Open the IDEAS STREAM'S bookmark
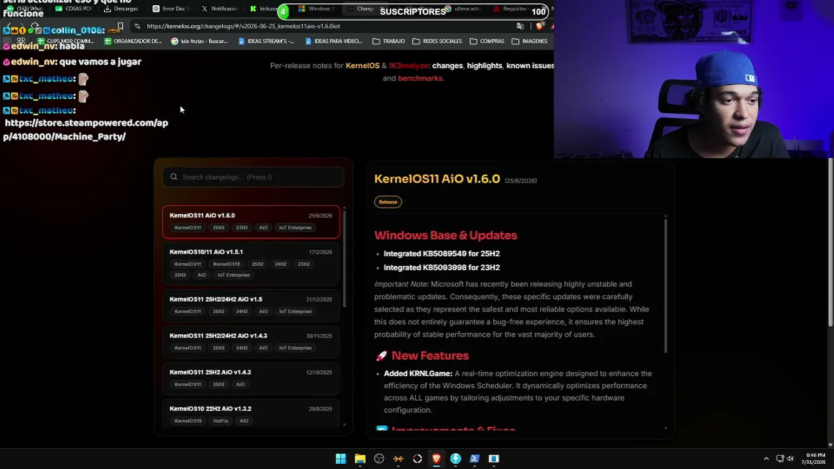834x469 pixels. coord(266,41)
